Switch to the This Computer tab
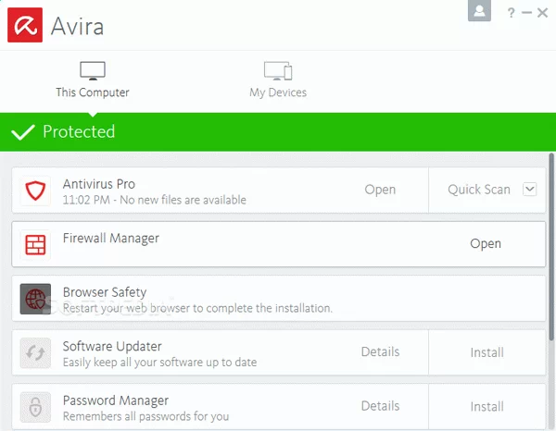The image size is (556, 431). pos(92,80)
